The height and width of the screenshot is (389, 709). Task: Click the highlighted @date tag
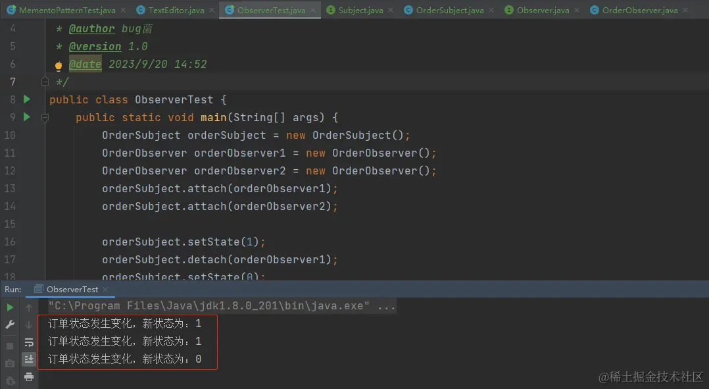tap(85, 64)
